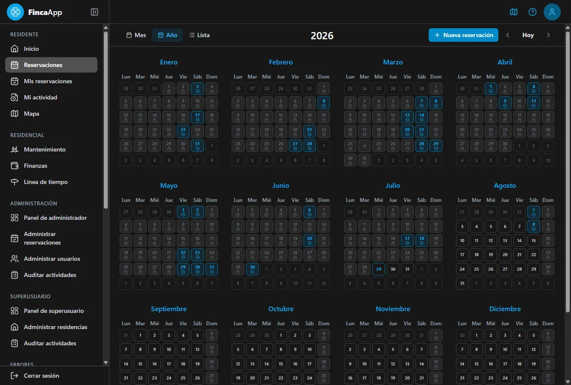Open the Octubre month title
Viewport: 571px width, 385px height.
[281, 309]
